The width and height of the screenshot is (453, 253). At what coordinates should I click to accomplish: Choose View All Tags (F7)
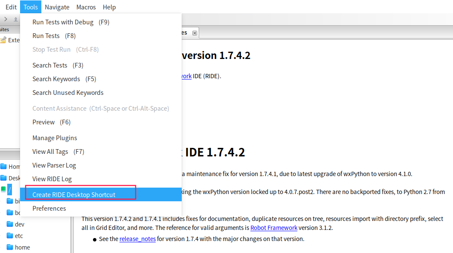[101, 152]
